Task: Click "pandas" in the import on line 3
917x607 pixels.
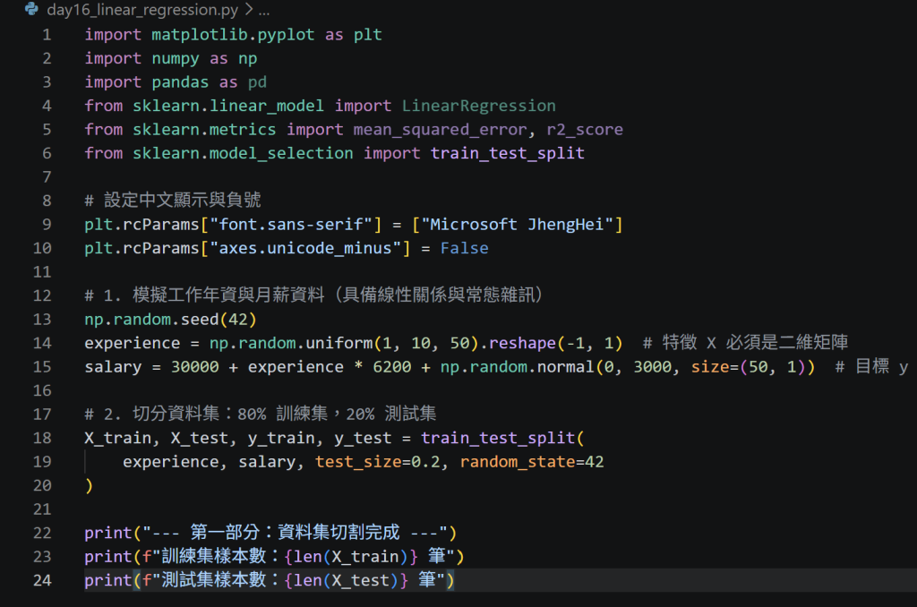Action: [x=180, y=82]
